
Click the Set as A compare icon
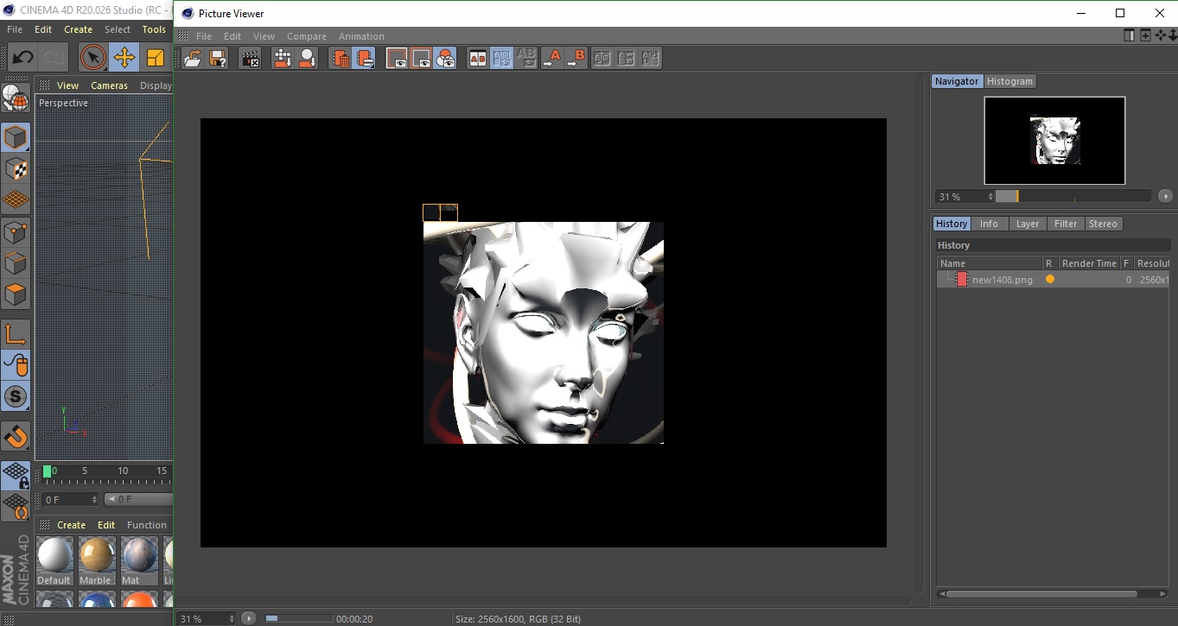[551, 59]
